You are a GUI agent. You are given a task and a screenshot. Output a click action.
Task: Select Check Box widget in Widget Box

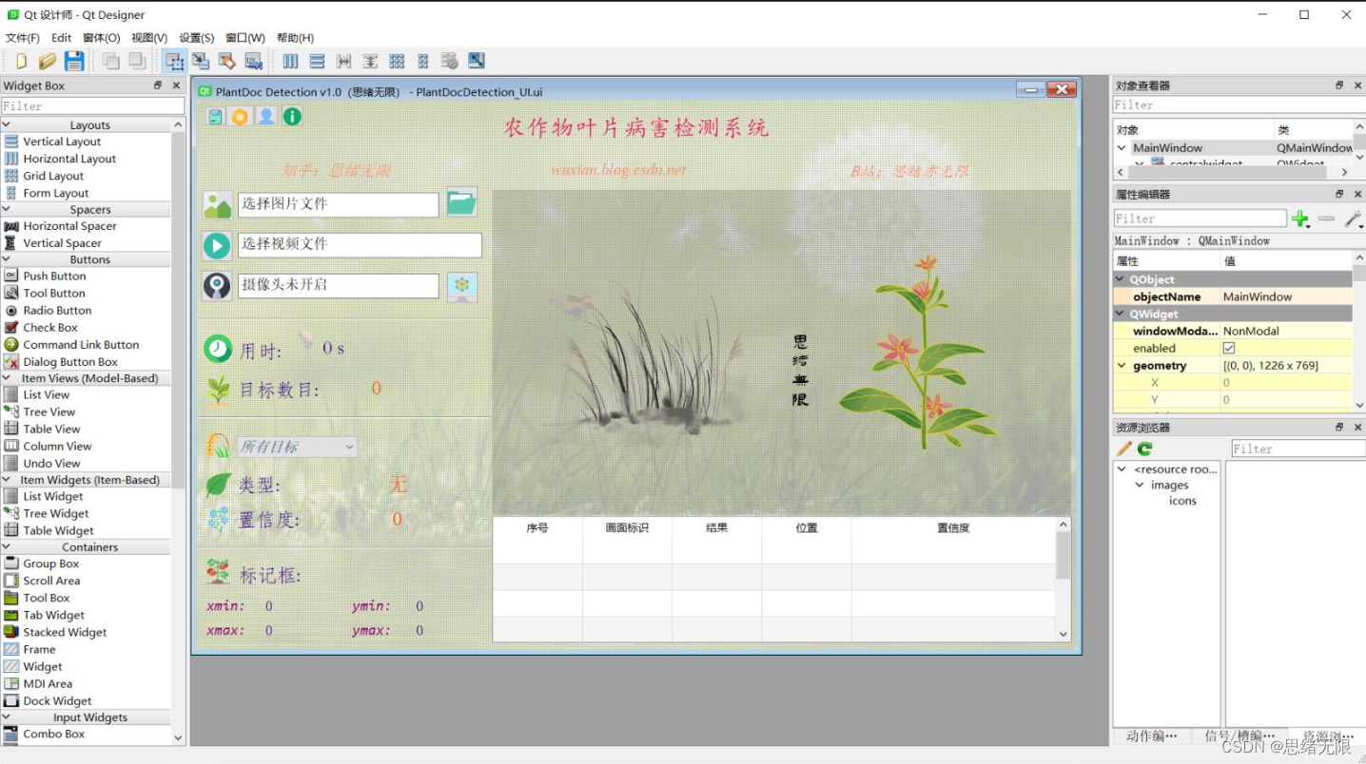pos(50,327)
